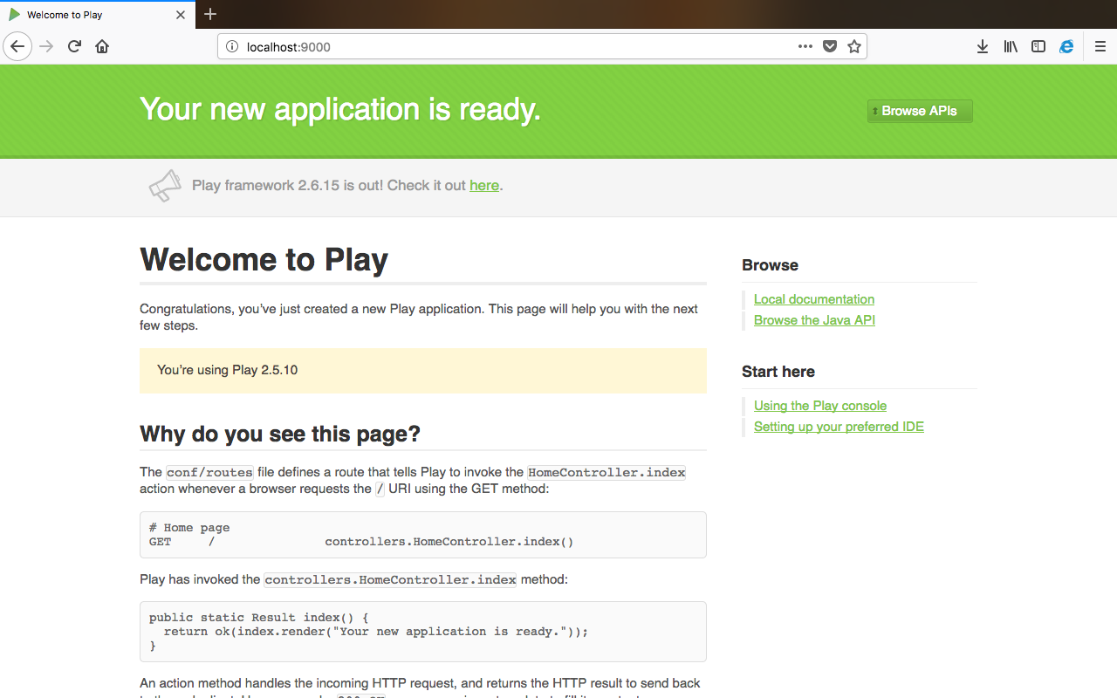1117x698 pixels.
Task: Open the page actions menu
Action: [x=805, y=46]
